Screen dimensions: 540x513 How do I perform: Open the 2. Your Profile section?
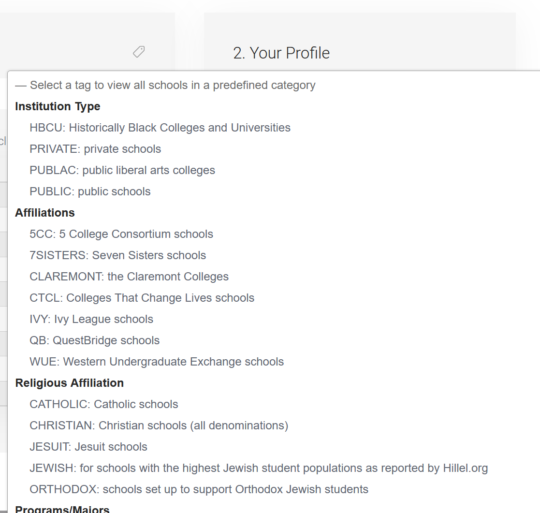point(281,53)
